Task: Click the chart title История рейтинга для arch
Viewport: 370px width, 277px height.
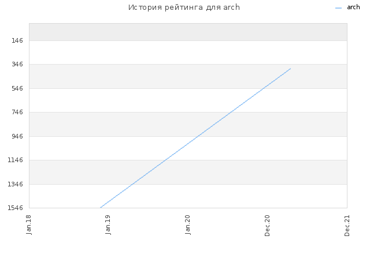Action: pyautogui.click(x=184, y=8)
